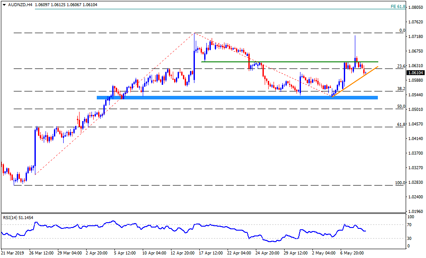The image size is (426, 258).
Task: Select the lower Fibonacci 61.8 retracement label
Action: pos(401,125)
